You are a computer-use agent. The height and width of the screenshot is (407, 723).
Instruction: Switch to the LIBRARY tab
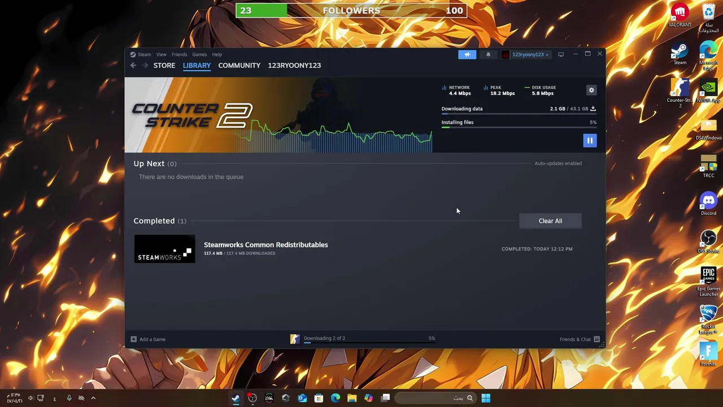pos(197,66)
